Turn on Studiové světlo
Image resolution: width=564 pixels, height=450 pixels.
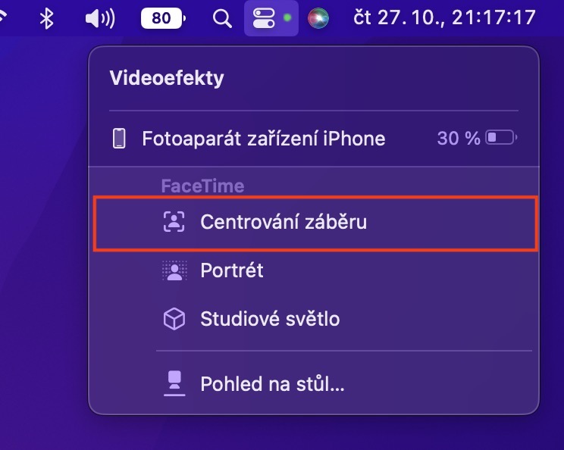(x=270, y=319)
